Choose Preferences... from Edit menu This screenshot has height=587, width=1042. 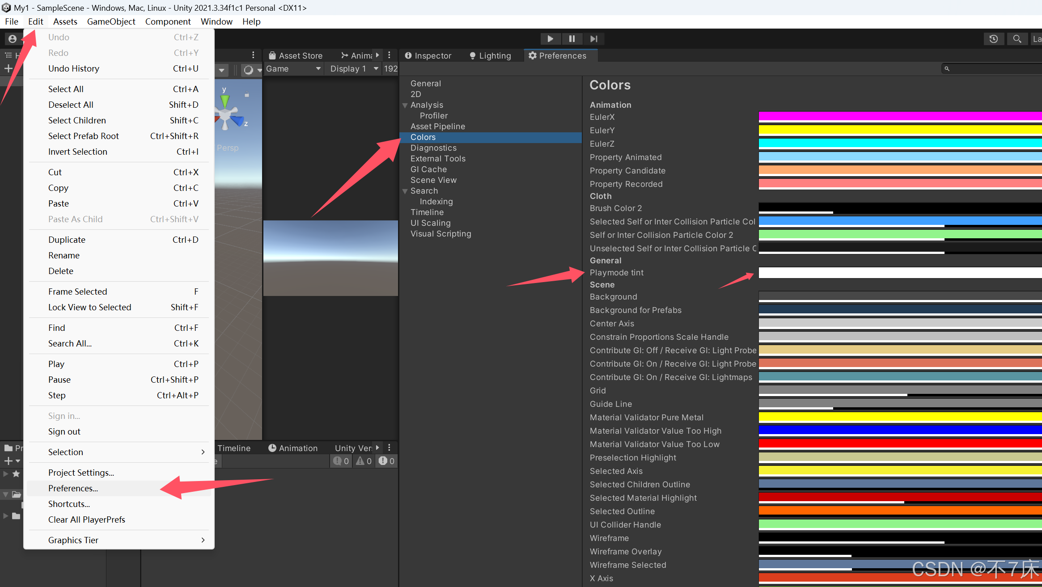73,488
